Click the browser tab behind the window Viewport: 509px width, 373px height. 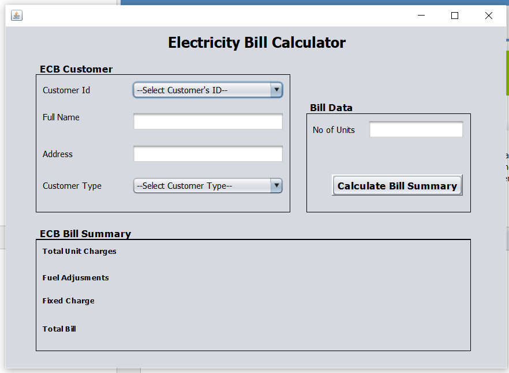point(58,2)
